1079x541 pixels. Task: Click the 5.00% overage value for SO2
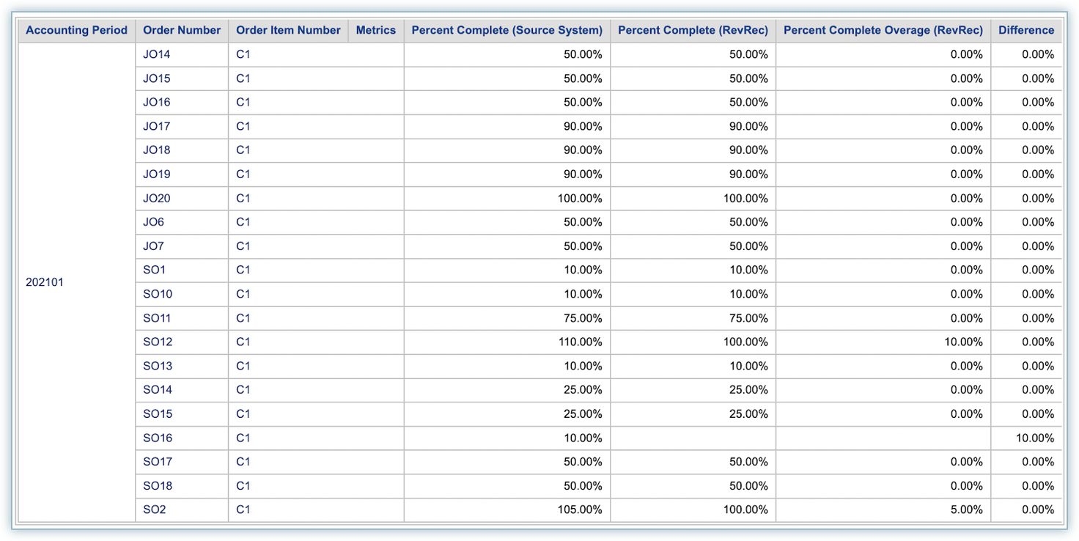click(966, 509)
